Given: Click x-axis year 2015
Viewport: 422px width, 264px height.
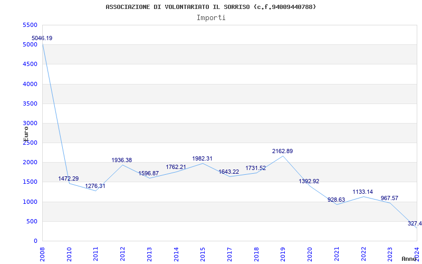Looking at the screenshot, I should (x=203, y=254).
